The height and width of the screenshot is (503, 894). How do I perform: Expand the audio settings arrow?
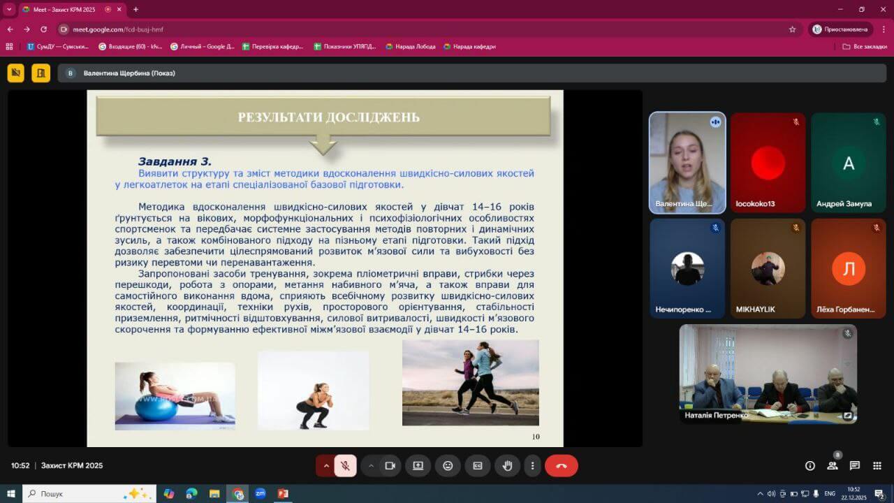(x=325, y=466)
